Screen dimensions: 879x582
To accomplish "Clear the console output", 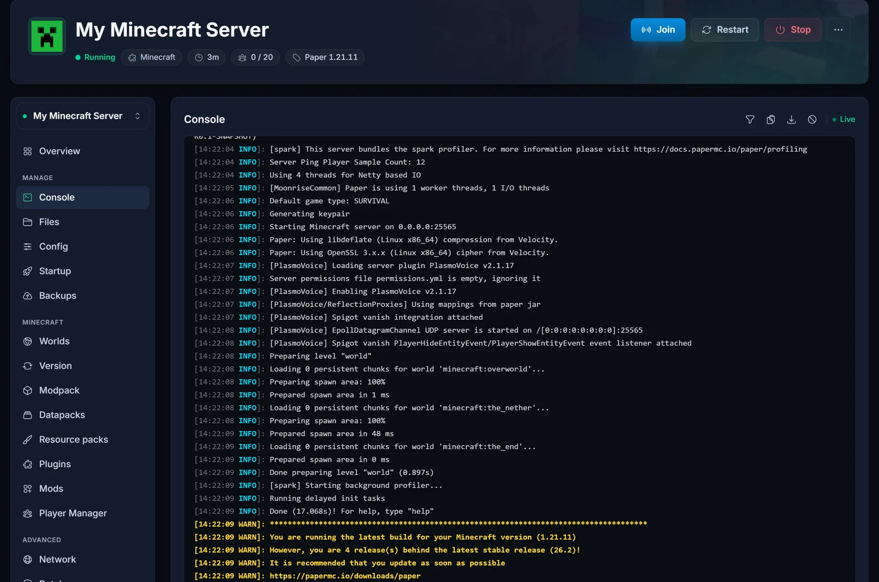I will (812, 119).
